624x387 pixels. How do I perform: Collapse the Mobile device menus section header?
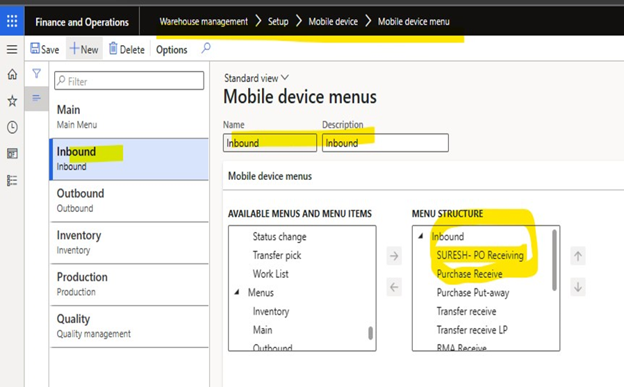(270, 176)
